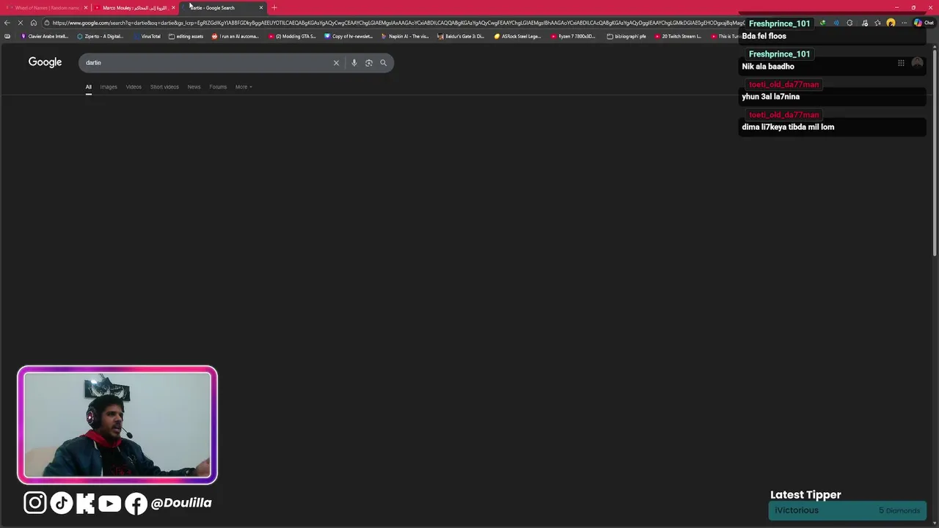Click the Read aloud icon in toolbar
Viewport: 939px width, 528px height.
[x=836, y=23]
